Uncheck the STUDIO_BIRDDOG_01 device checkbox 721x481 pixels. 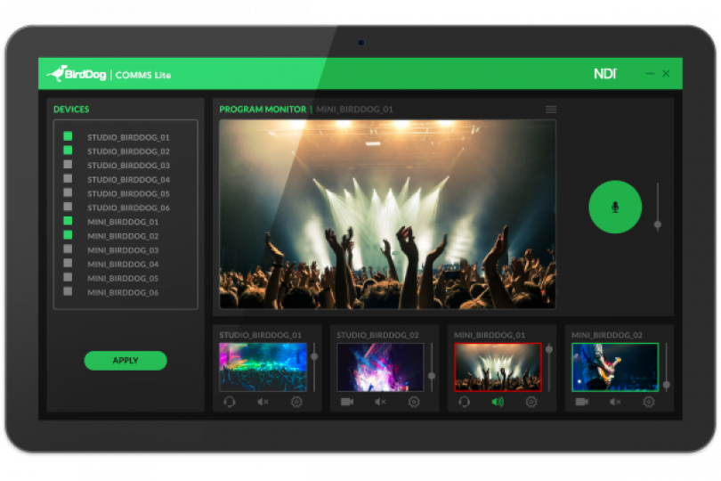[x=68, y=137]
